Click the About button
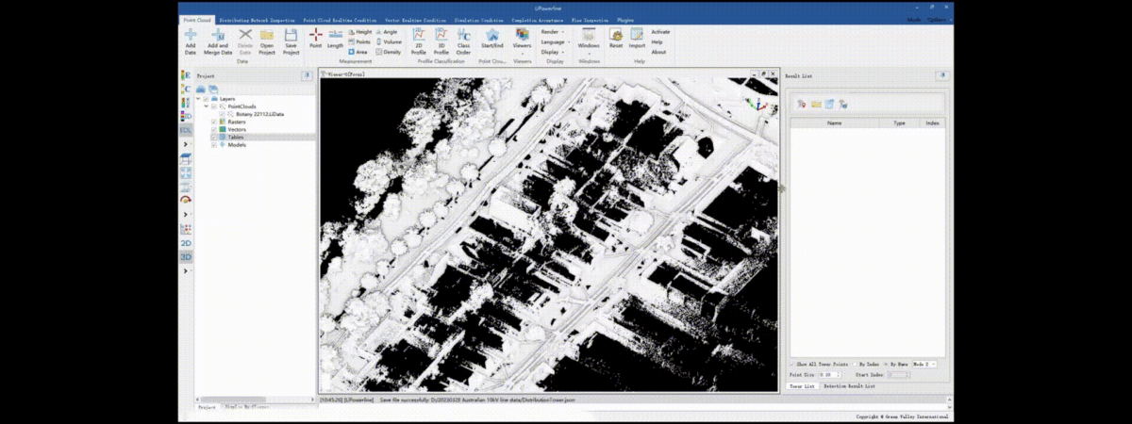 (658, 52)
